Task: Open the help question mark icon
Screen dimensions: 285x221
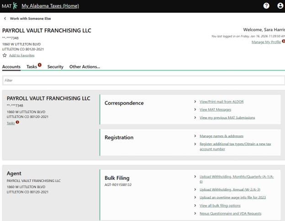Action: 266,6
